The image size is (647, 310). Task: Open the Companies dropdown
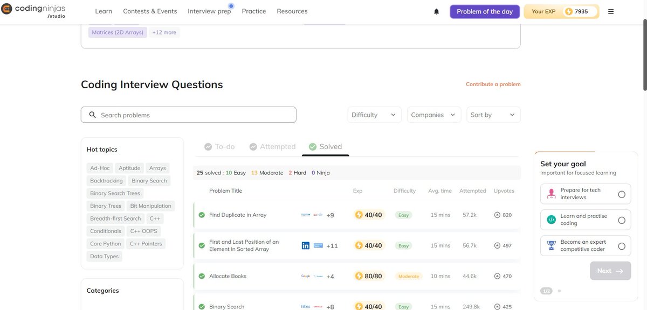434,115
